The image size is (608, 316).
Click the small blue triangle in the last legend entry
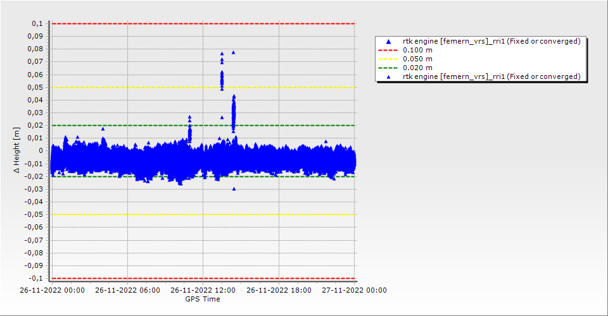pos(389,76)
